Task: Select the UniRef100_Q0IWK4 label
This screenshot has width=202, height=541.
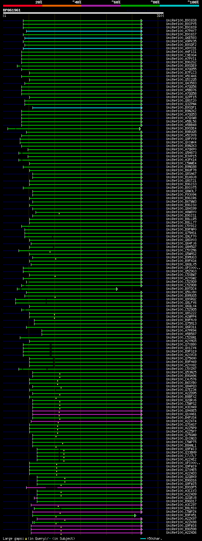Action: (181, 143)
